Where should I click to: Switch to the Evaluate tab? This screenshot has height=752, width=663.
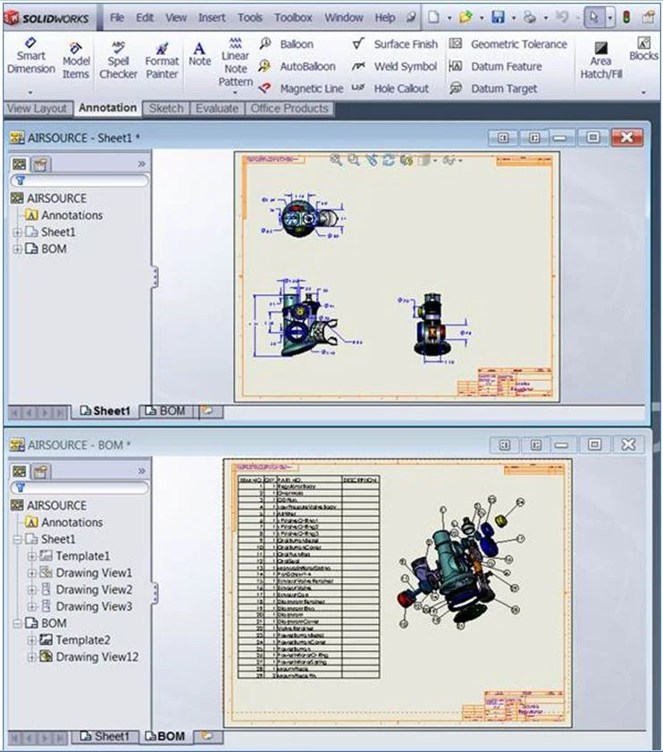[x=217, y=108]
